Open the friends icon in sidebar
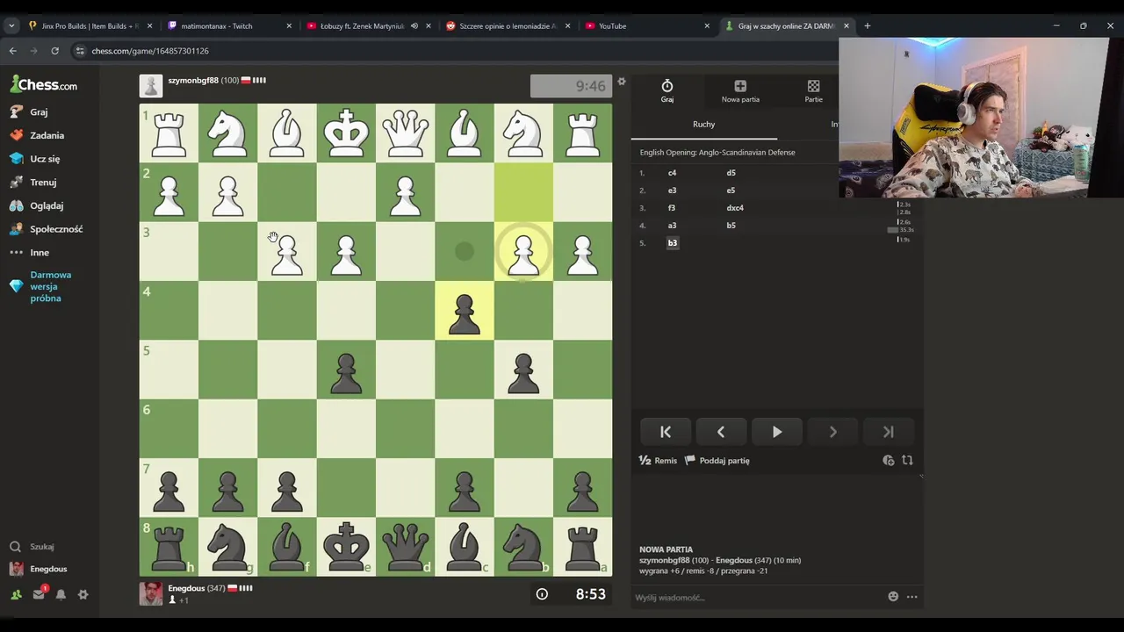1124x632 pixels. click(16, 594)
